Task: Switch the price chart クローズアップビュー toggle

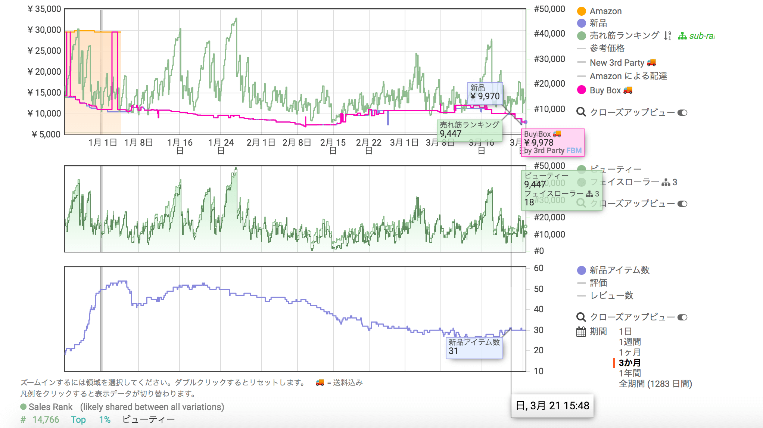Action: (682, 112)
